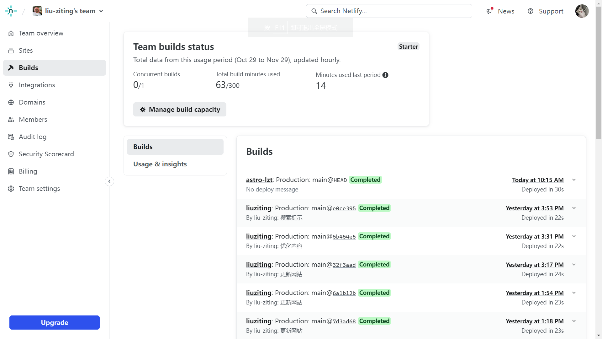Click the info icon beside Minutes used last period
This screenshot has width=602, height=339.
tap(385, 75)
